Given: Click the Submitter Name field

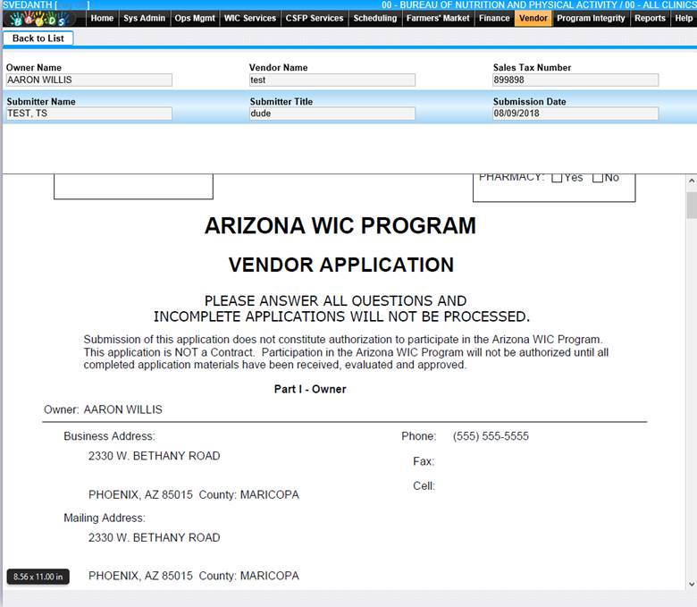Looking at the screenshot, I should pyautogui.click(x=88, y=114).
